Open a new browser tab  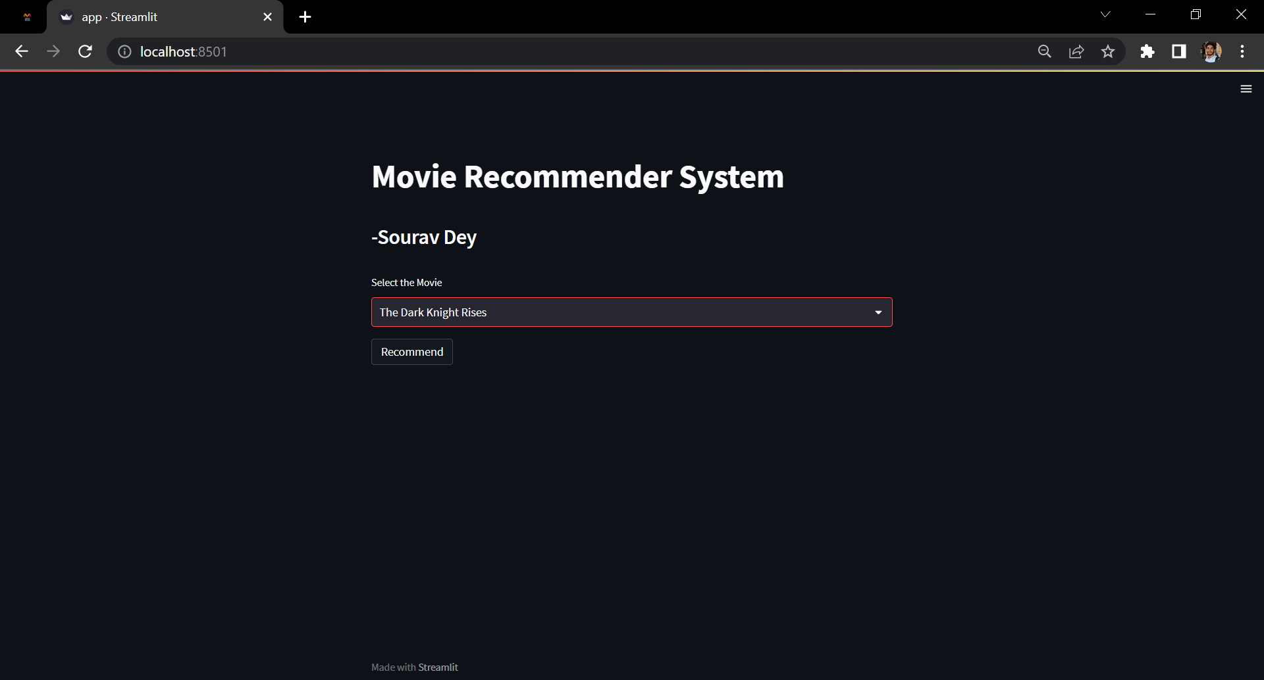pos(304,17)
